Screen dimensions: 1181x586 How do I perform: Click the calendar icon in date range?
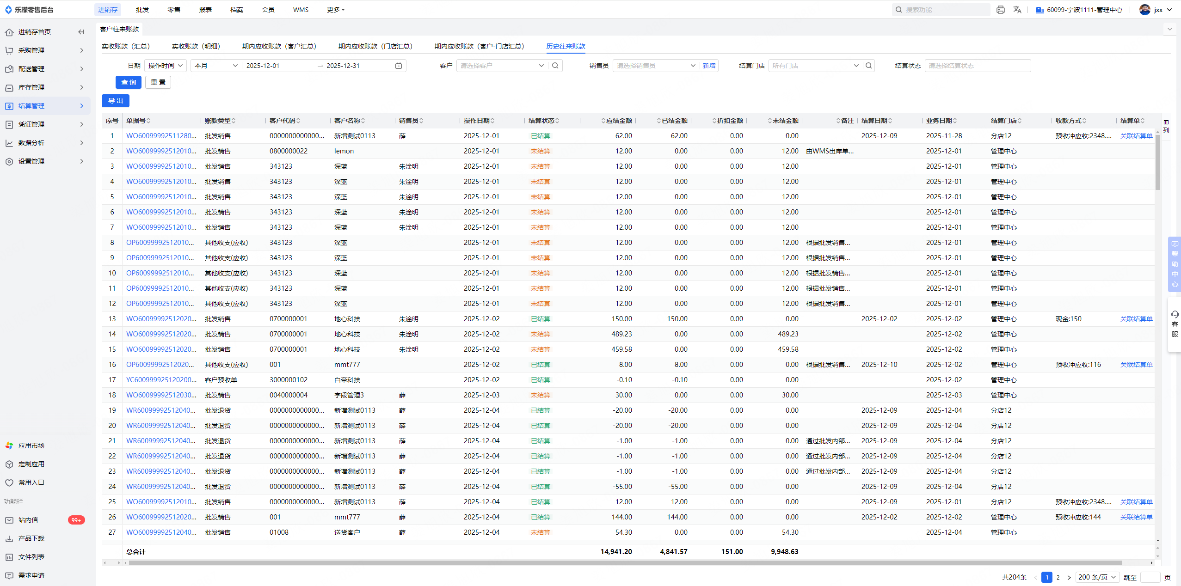pyautogui.click(x=399, y=66)
